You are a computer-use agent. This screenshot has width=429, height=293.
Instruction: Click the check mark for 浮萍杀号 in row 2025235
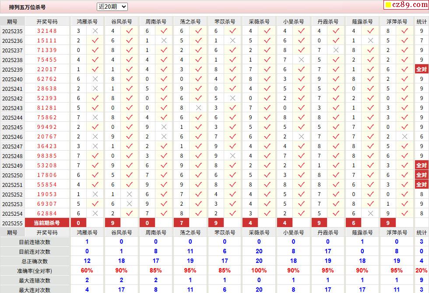(x=404, y=31)
